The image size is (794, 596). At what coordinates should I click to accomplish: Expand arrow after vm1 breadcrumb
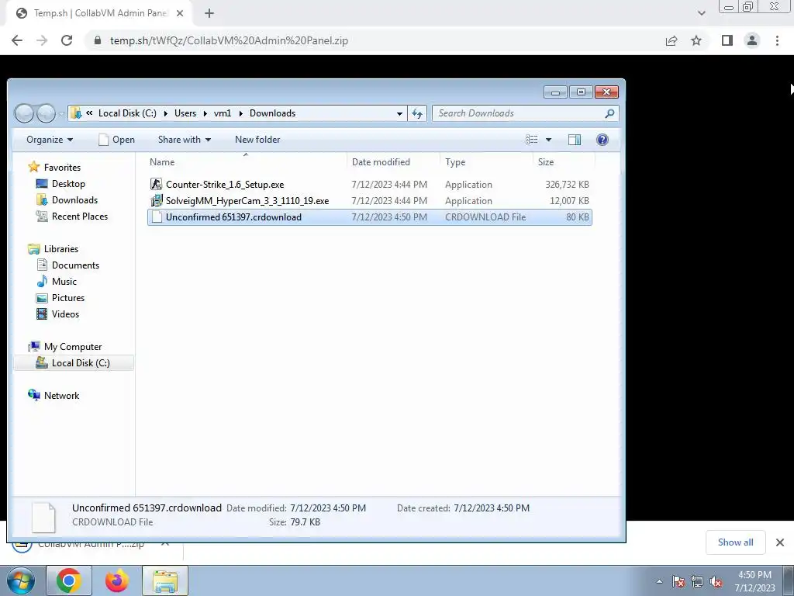click(240, 113)
